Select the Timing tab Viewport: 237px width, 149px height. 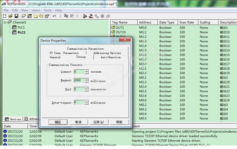81,57
